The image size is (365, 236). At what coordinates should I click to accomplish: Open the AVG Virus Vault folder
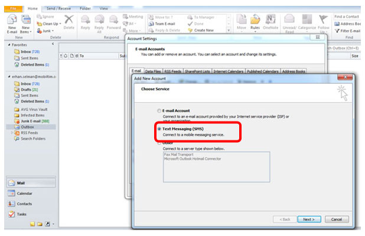[x=31, y=109]
